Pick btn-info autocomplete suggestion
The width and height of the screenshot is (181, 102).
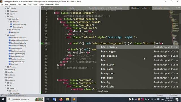138,78
